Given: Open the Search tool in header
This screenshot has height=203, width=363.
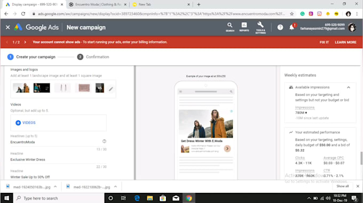Looking at the screenshot, I should (230, 27).
